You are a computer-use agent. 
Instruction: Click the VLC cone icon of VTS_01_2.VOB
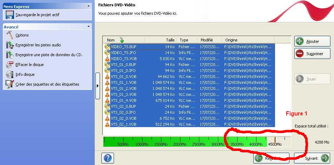point(107,88)
